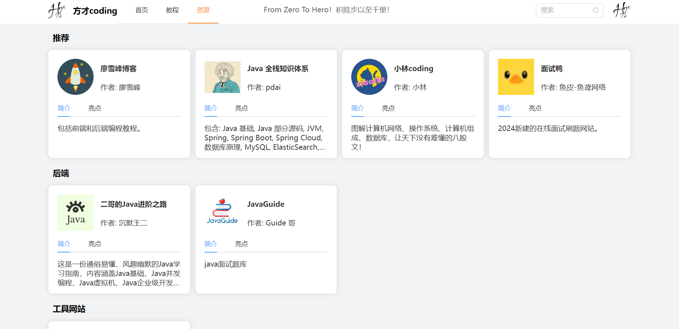Go to the 首页 menu item
Image resolution: width=679 pixels, height=329 pixels.
[142, 10]
